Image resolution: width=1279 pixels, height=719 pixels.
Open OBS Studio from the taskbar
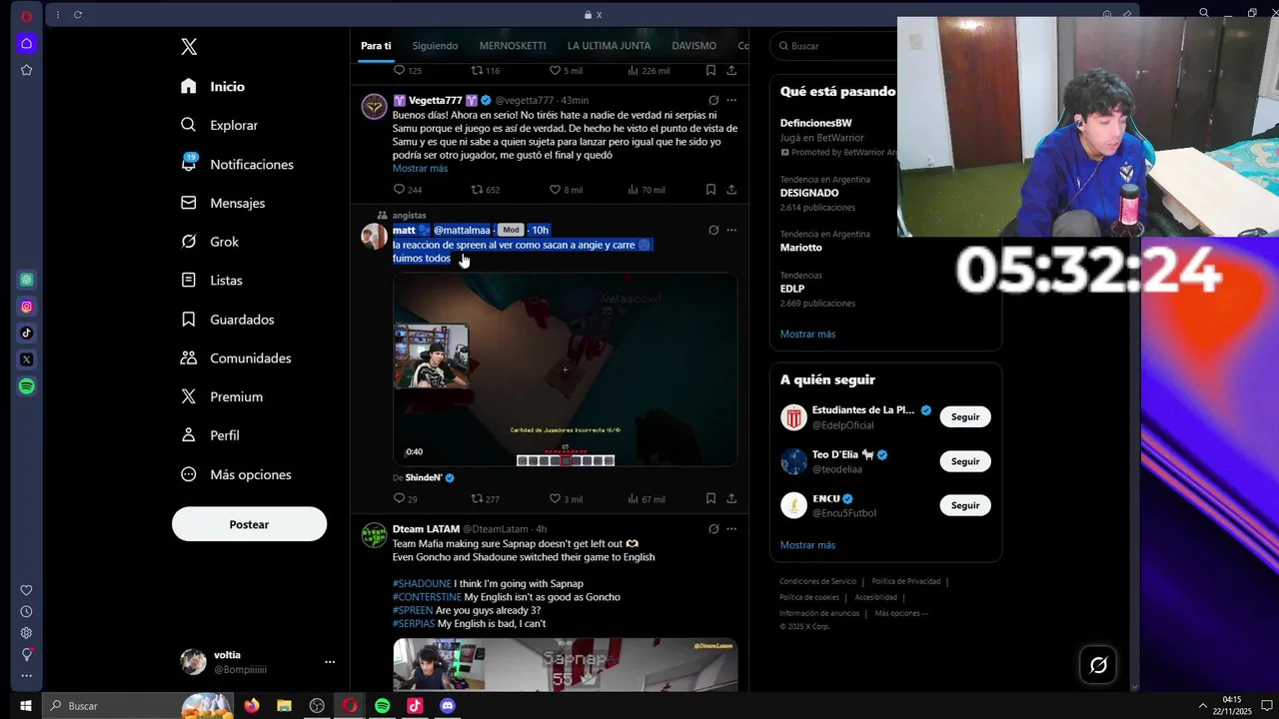point(317,706)
